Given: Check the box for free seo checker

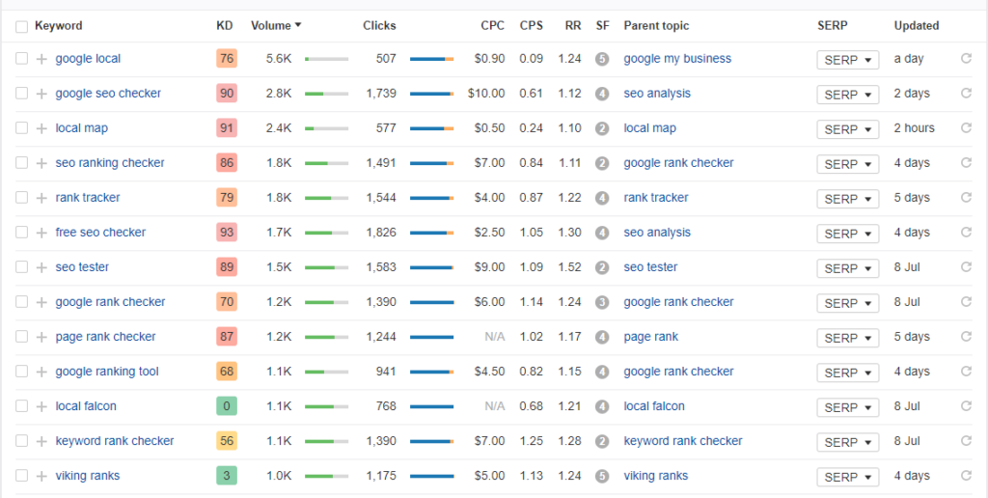Looking at the screenshot, I should pyautogui.click(x=22, y=233).
